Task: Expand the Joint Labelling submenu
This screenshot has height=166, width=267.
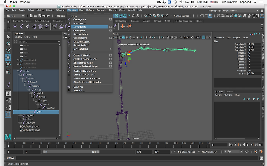Action: (90, 49)
